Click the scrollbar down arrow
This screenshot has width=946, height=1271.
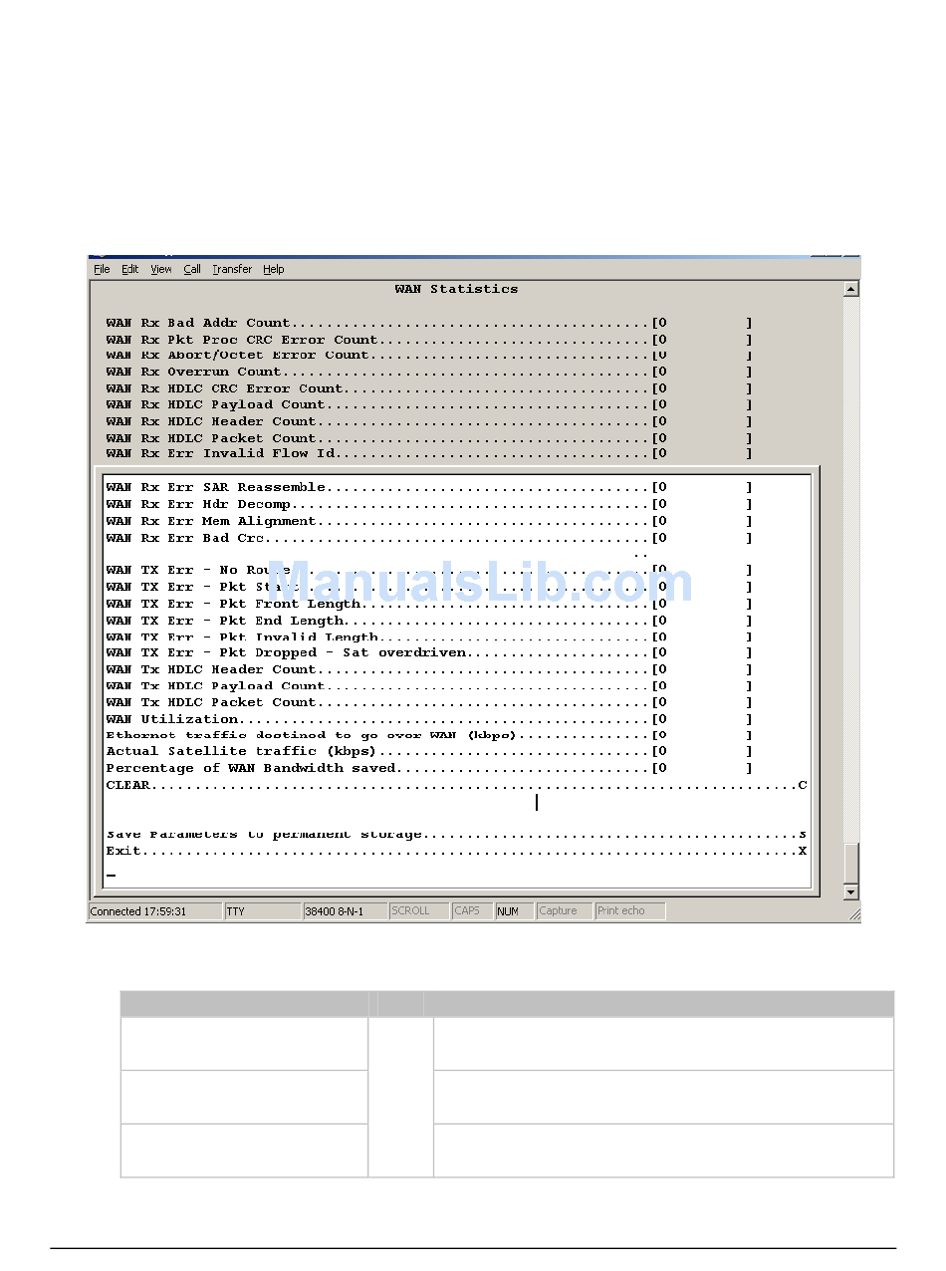pos(851,892)
